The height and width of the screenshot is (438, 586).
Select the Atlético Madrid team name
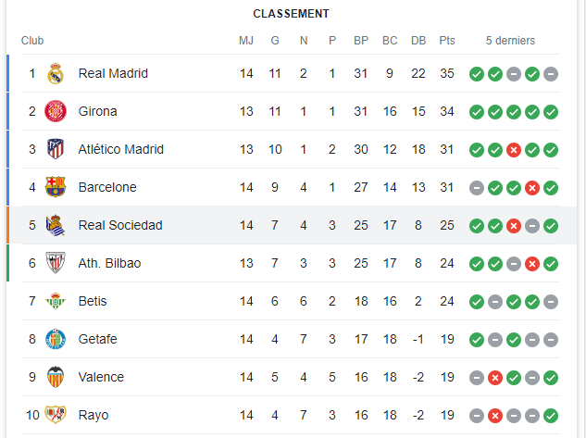[120, 149]
